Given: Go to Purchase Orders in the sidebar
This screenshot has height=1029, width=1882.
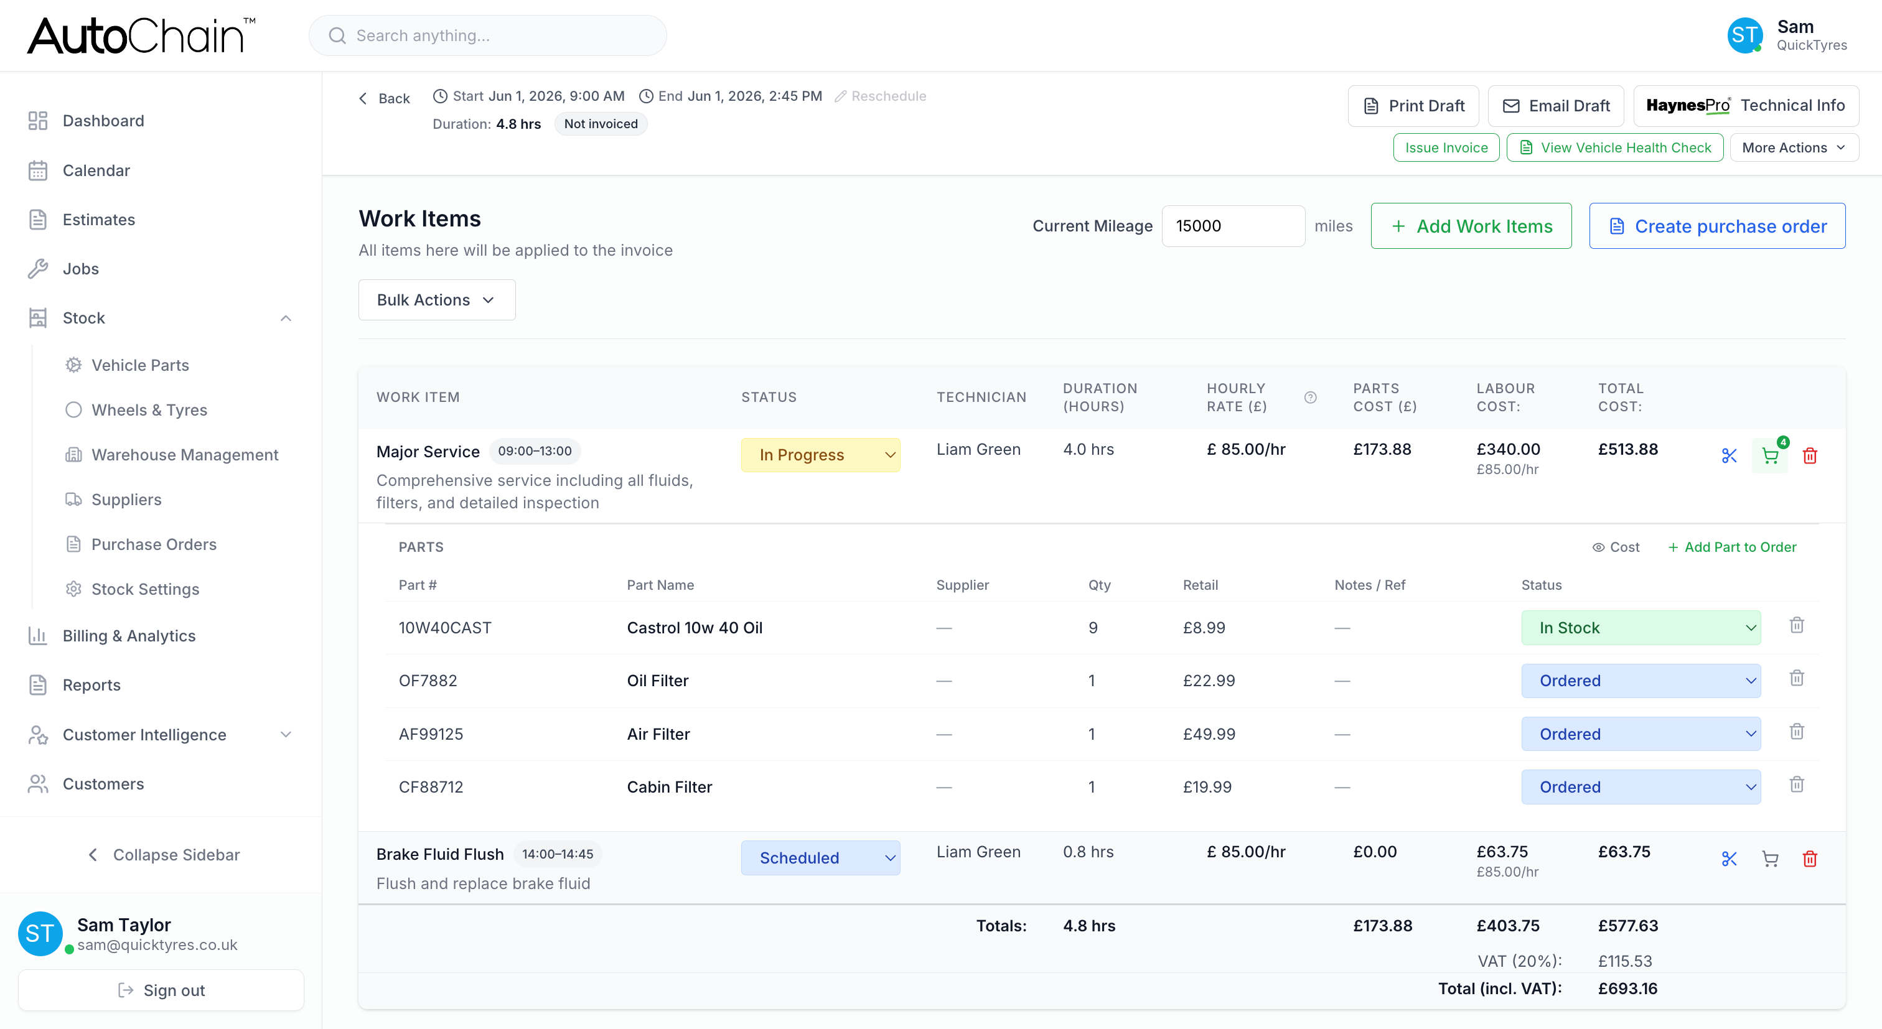Looking at the screenshot, I should 154,544.
